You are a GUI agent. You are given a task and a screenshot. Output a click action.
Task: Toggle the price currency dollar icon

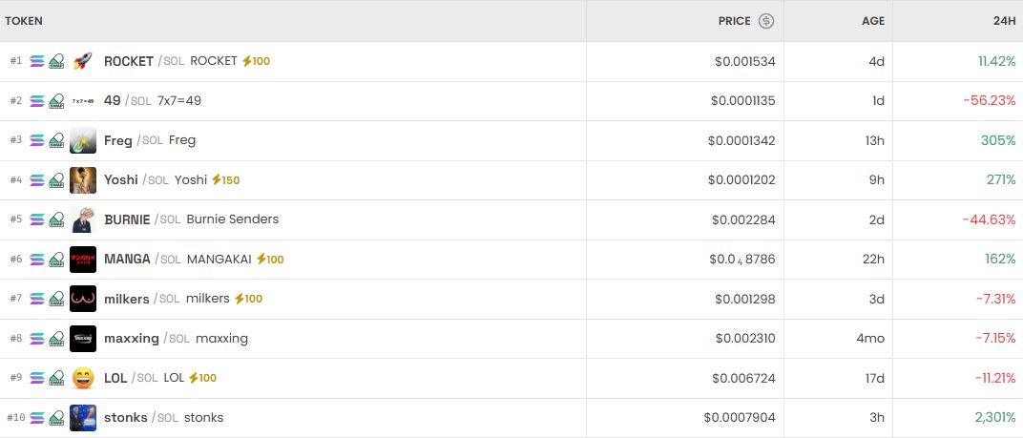[x=766, y=21]
